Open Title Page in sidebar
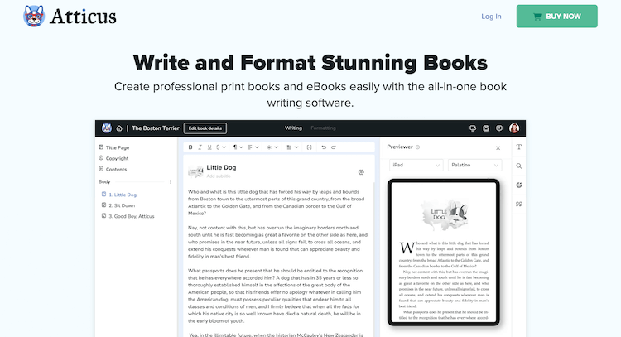 pos(114,147)
